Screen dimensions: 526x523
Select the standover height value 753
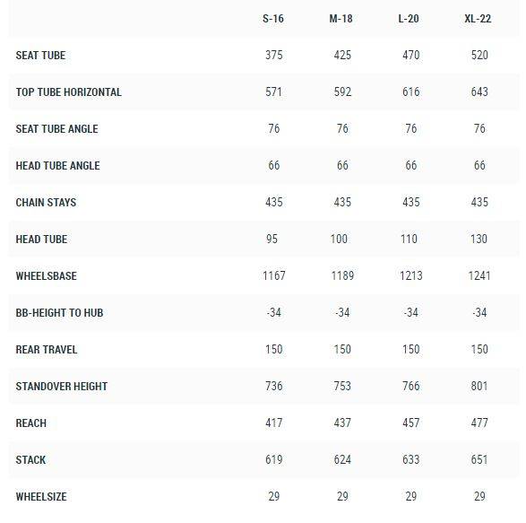342,386
